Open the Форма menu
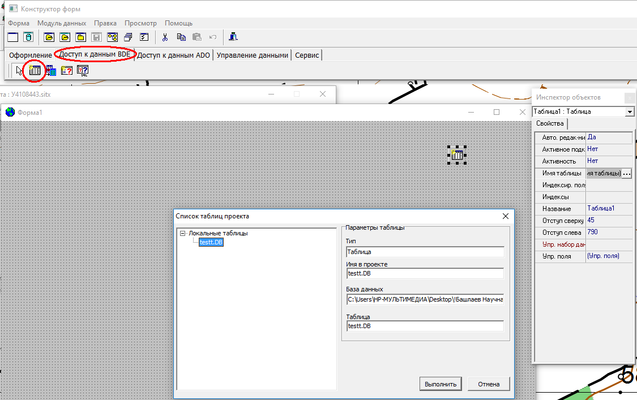The height and width of the screenshot is (400, 637). 19,23
